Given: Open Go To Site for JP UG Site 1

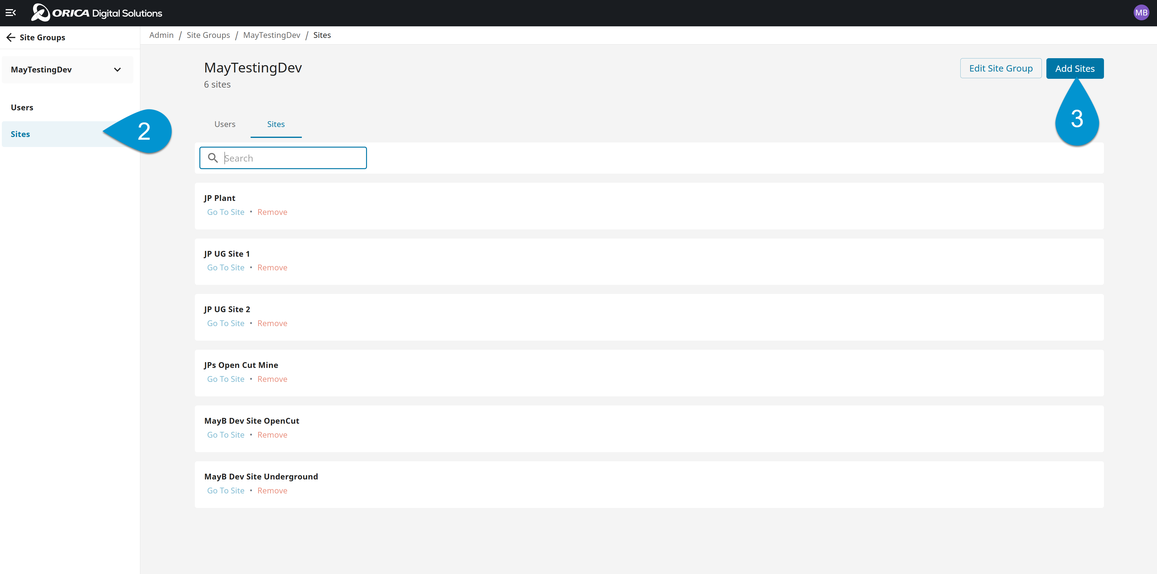Looking at the screenshot, I should [x=225, y=268].
